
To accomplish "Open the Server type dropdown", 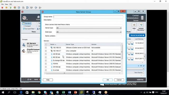I will [89, 28].
